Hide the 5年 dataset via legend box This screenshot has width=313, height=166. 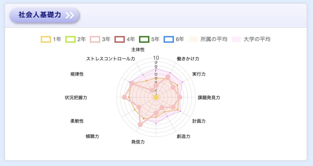point(144,39)
